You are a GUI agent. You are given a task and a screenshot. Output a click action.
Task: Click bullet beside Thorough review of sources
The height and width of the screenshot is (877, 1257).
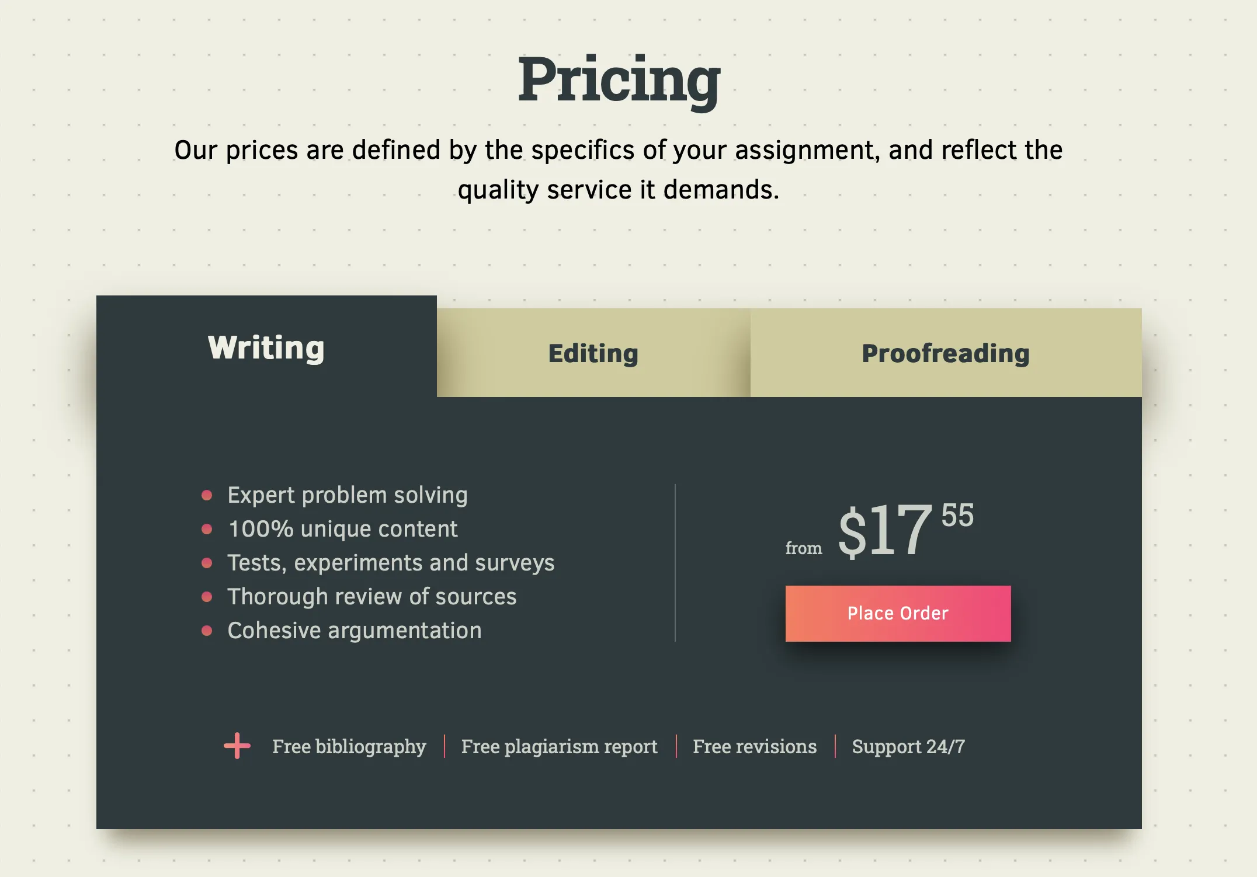[x=207, y=597]
